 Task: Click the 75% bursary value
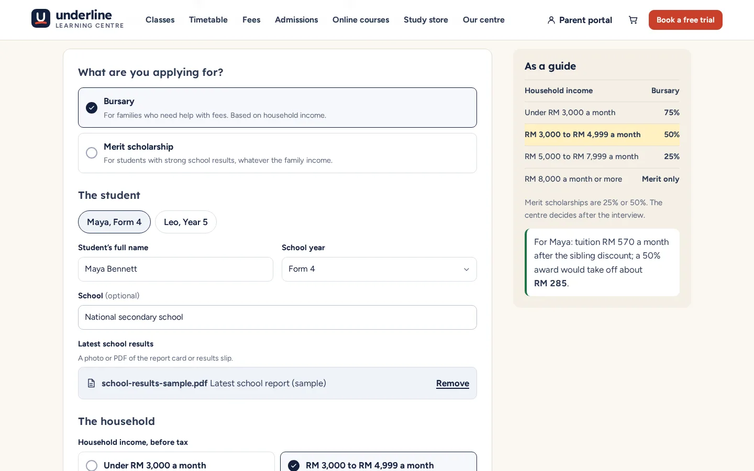672,113
